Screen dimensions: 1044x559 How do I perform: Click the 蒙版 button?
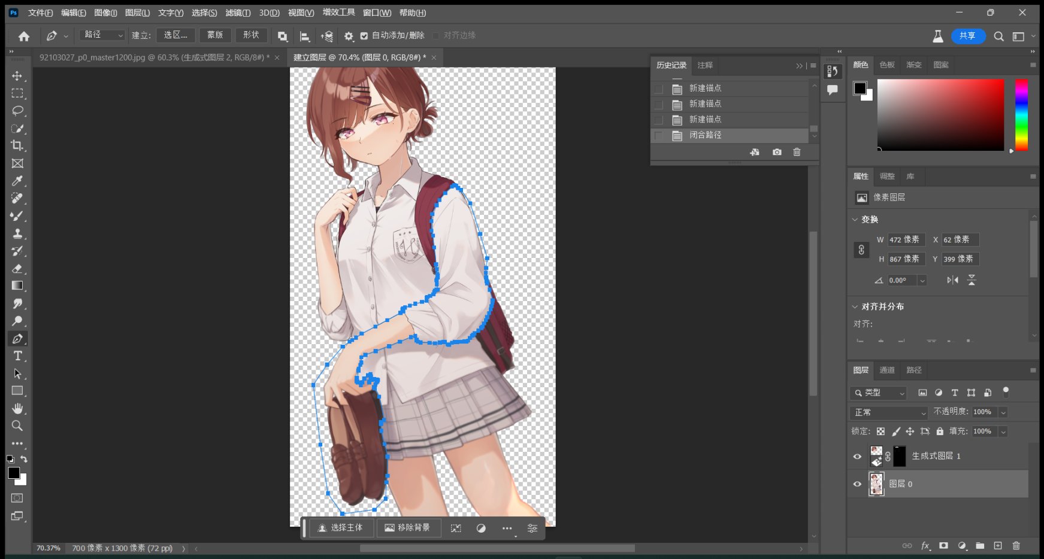tap(215, 35)
